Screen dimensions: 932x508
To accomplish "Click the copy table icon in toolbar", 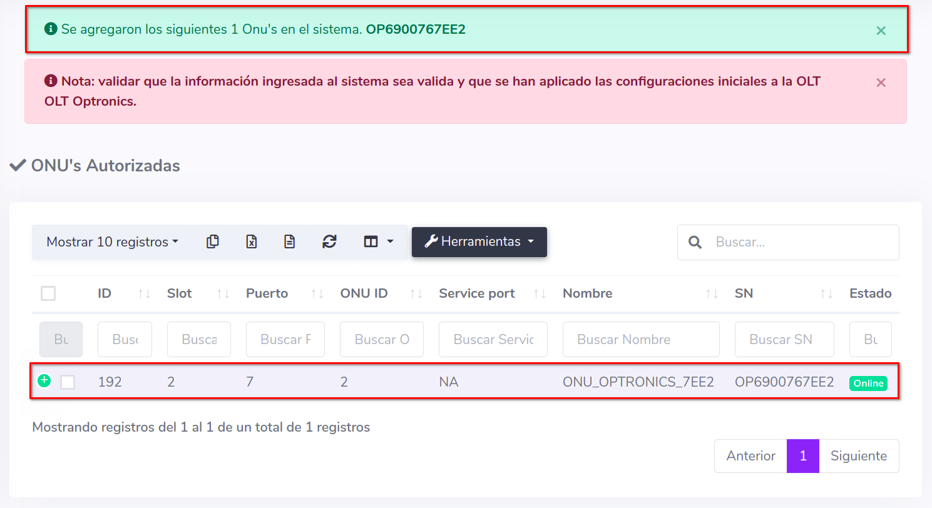I will [213, 241].
